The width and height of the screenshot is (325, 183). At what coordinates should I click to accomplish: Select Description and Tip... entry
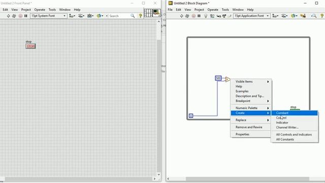251,96
